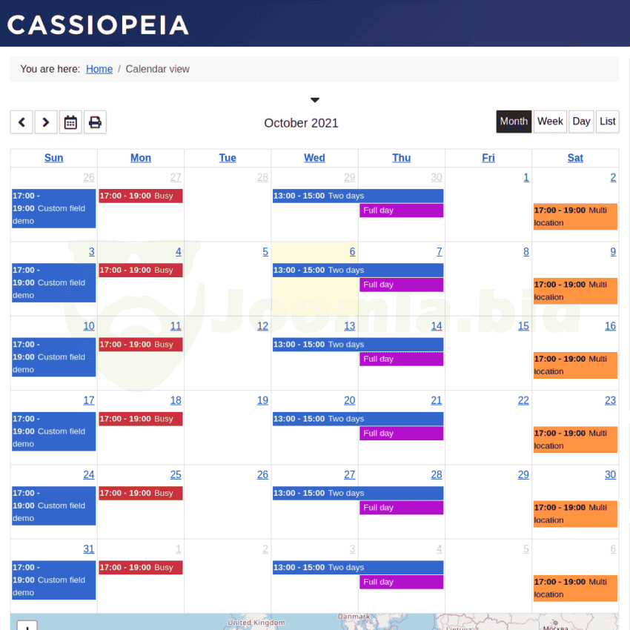Screen dimensions: 630x630
Task: Click the Wed column header link
Action: pyautogui.click(x=314, y=158)
